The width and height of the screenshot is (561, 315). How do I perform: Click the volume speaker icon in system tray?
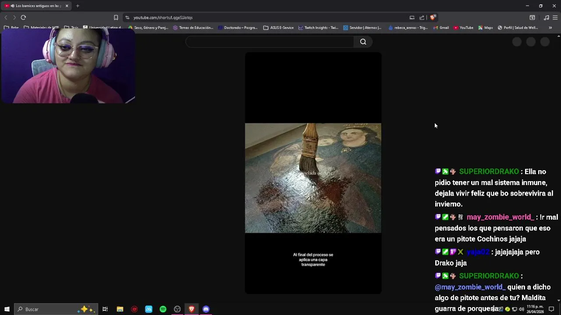(522, 309)
